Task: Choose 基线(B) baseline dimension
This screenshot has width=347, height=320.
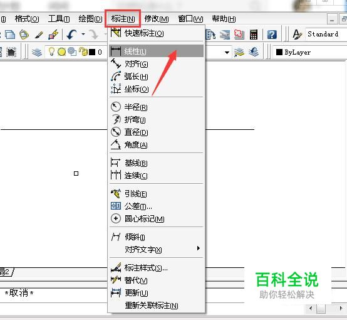Action: click(x=156, y=163)
